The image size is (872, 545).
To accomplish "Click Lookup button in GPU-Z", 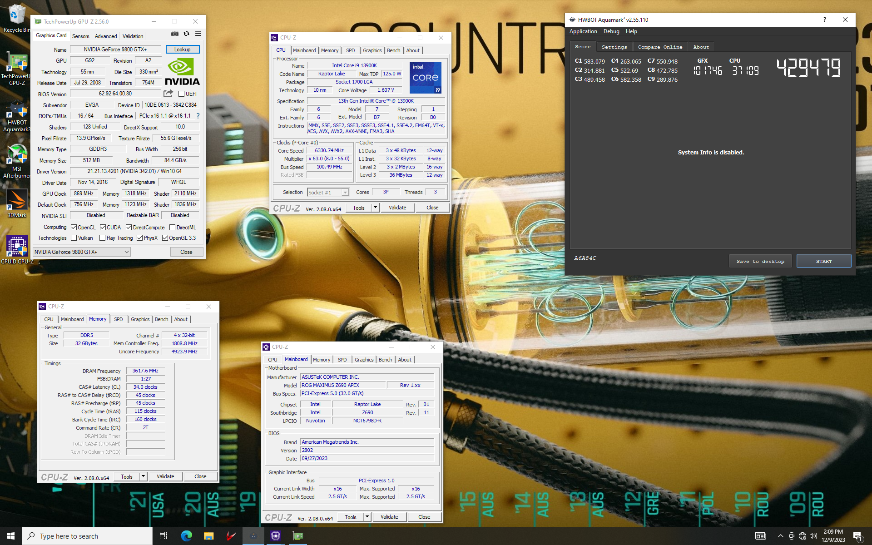I will pyautogui.click(x=182, y=50).
